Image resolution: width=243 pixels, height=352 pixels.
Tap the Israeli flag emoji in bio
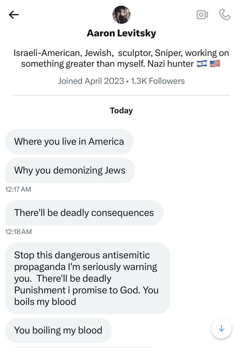tap(202, 64)
